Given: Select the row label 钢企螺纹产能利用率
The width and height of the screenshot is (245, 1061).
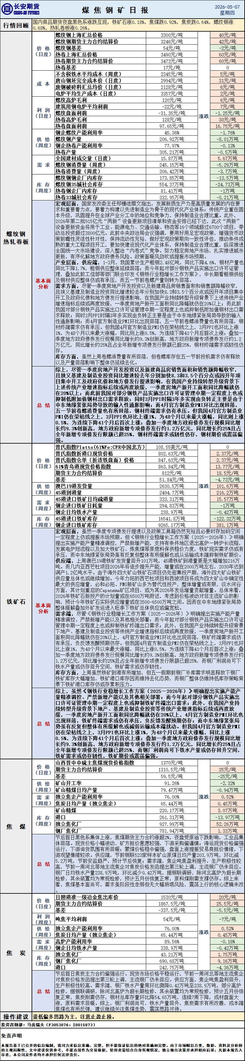Looking at the screenshot, I should (x=79, y=133).
